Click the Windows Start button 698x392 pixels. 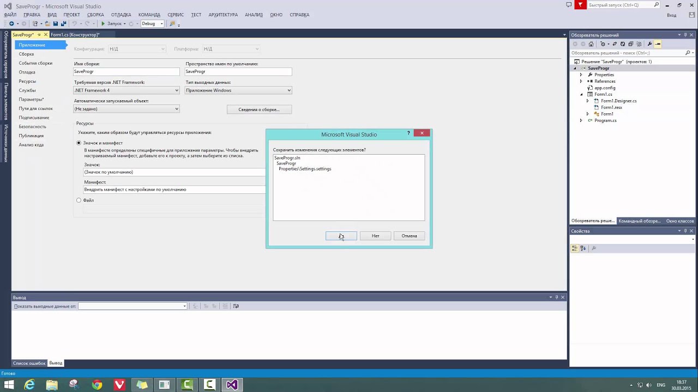[9, 385]
